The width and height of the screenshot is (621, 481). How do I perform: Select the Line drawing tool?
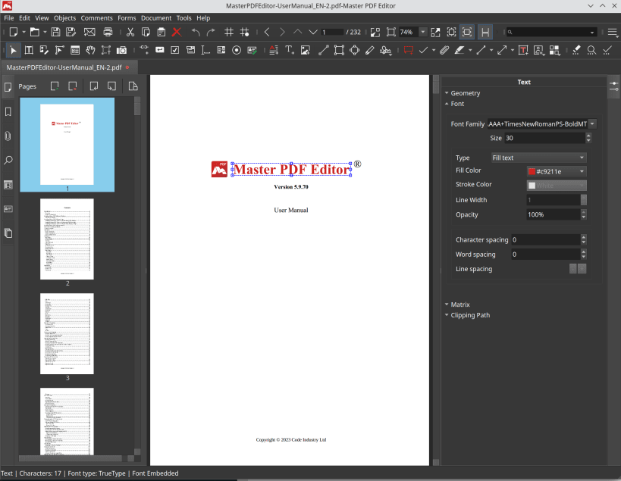point(324,50)
